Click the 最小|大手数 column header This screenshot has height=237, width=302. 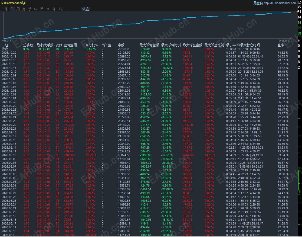pos(45,45)
